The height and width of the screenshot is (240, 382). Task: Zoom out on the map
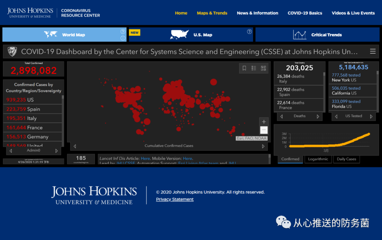(264, 130)
